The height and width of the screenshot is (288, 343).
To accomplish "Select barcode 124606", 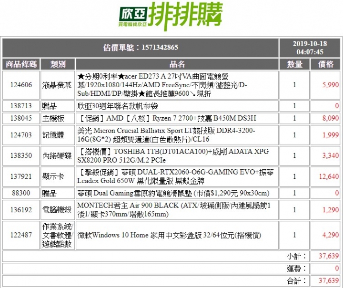I will pos(21,85).
